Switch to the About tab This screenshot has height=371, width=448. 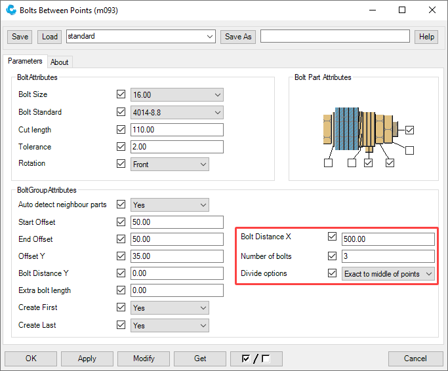coord(60,62)
